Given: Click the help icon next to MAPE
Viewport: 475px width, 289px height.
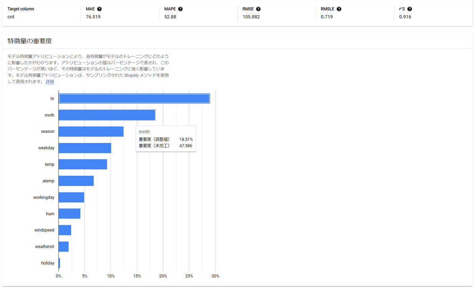Looking at the screenshot, I should coord(180,9).
